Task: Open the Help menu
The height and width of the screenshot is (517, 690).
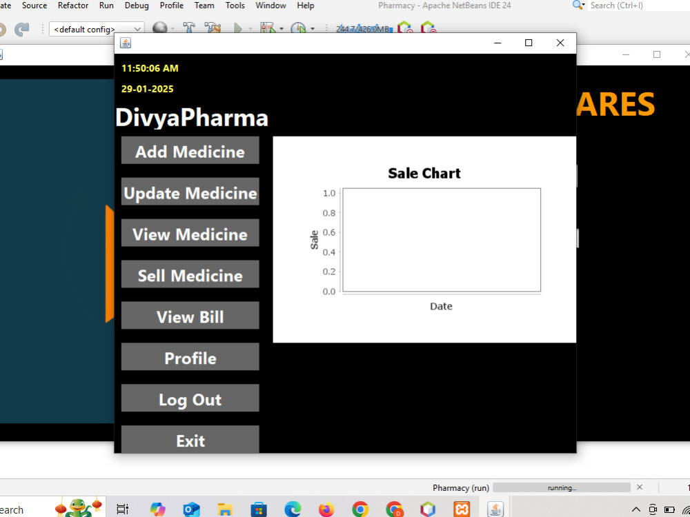Action: [306, 6]
